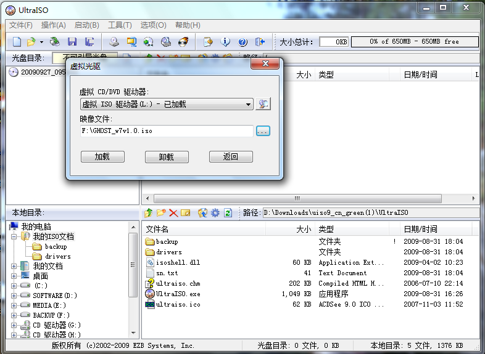The image size is (485, 354).
Task: Open an image with the folder icon
Action: click(x=31, y=42)
